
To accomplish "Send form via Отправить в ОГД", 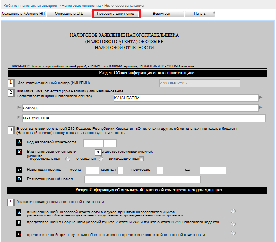I will tap(70, 14).
